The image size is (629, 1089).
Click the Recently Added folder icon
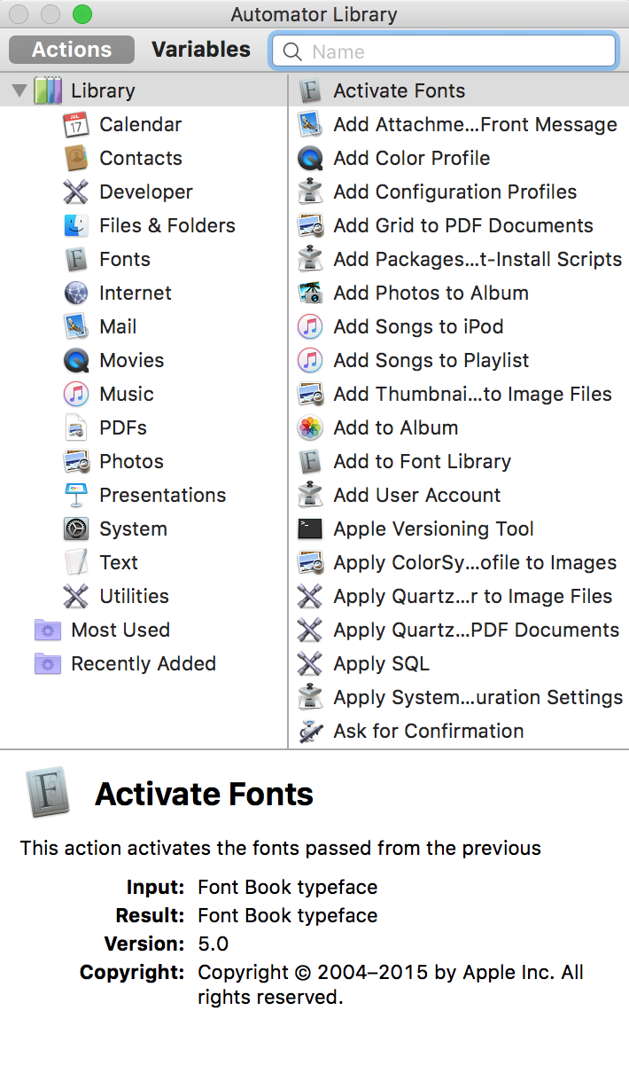48,663
